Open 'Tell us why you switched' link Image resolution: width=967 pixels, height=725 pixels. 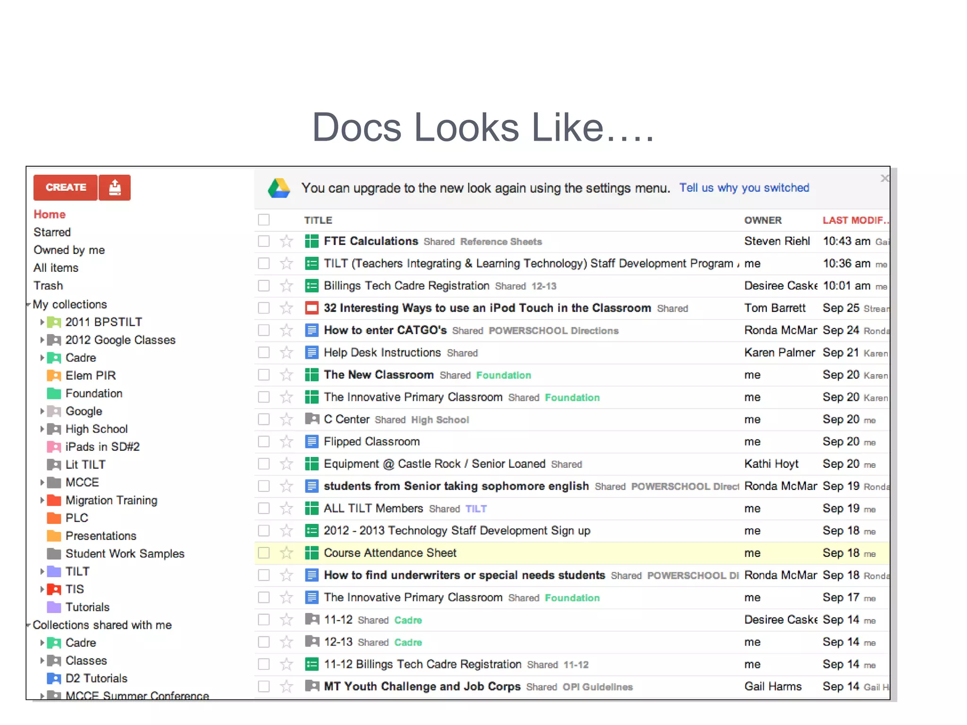(744, 188)
